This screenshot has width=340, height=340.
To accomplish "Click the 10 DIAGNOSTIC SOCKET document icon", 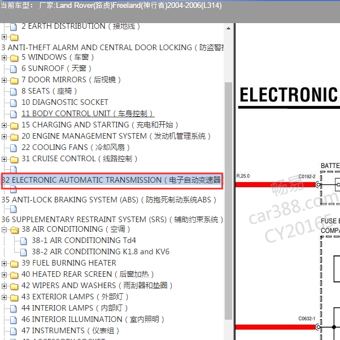I will [14, 103].
